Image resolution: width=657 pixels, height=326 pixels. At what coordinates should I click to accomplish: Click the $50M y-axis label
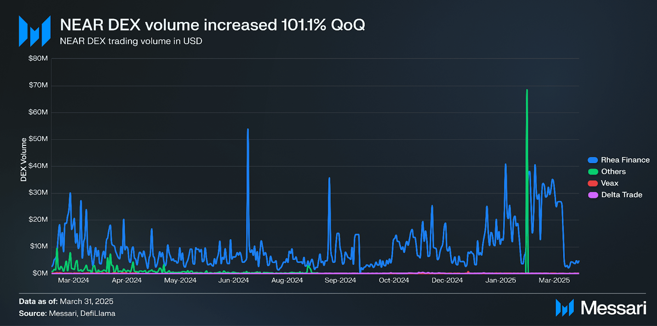(x=38, y=139)
